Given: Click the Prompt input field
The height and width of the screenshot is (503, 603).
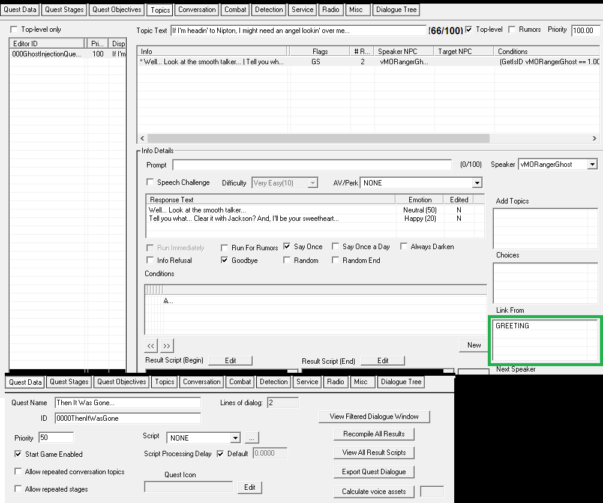Looking at the screenshot, I should [x=312, y=164].
